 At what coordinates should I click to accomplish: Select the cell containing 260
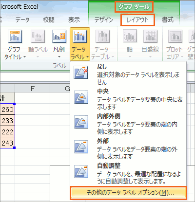click(x=7, y=110)
